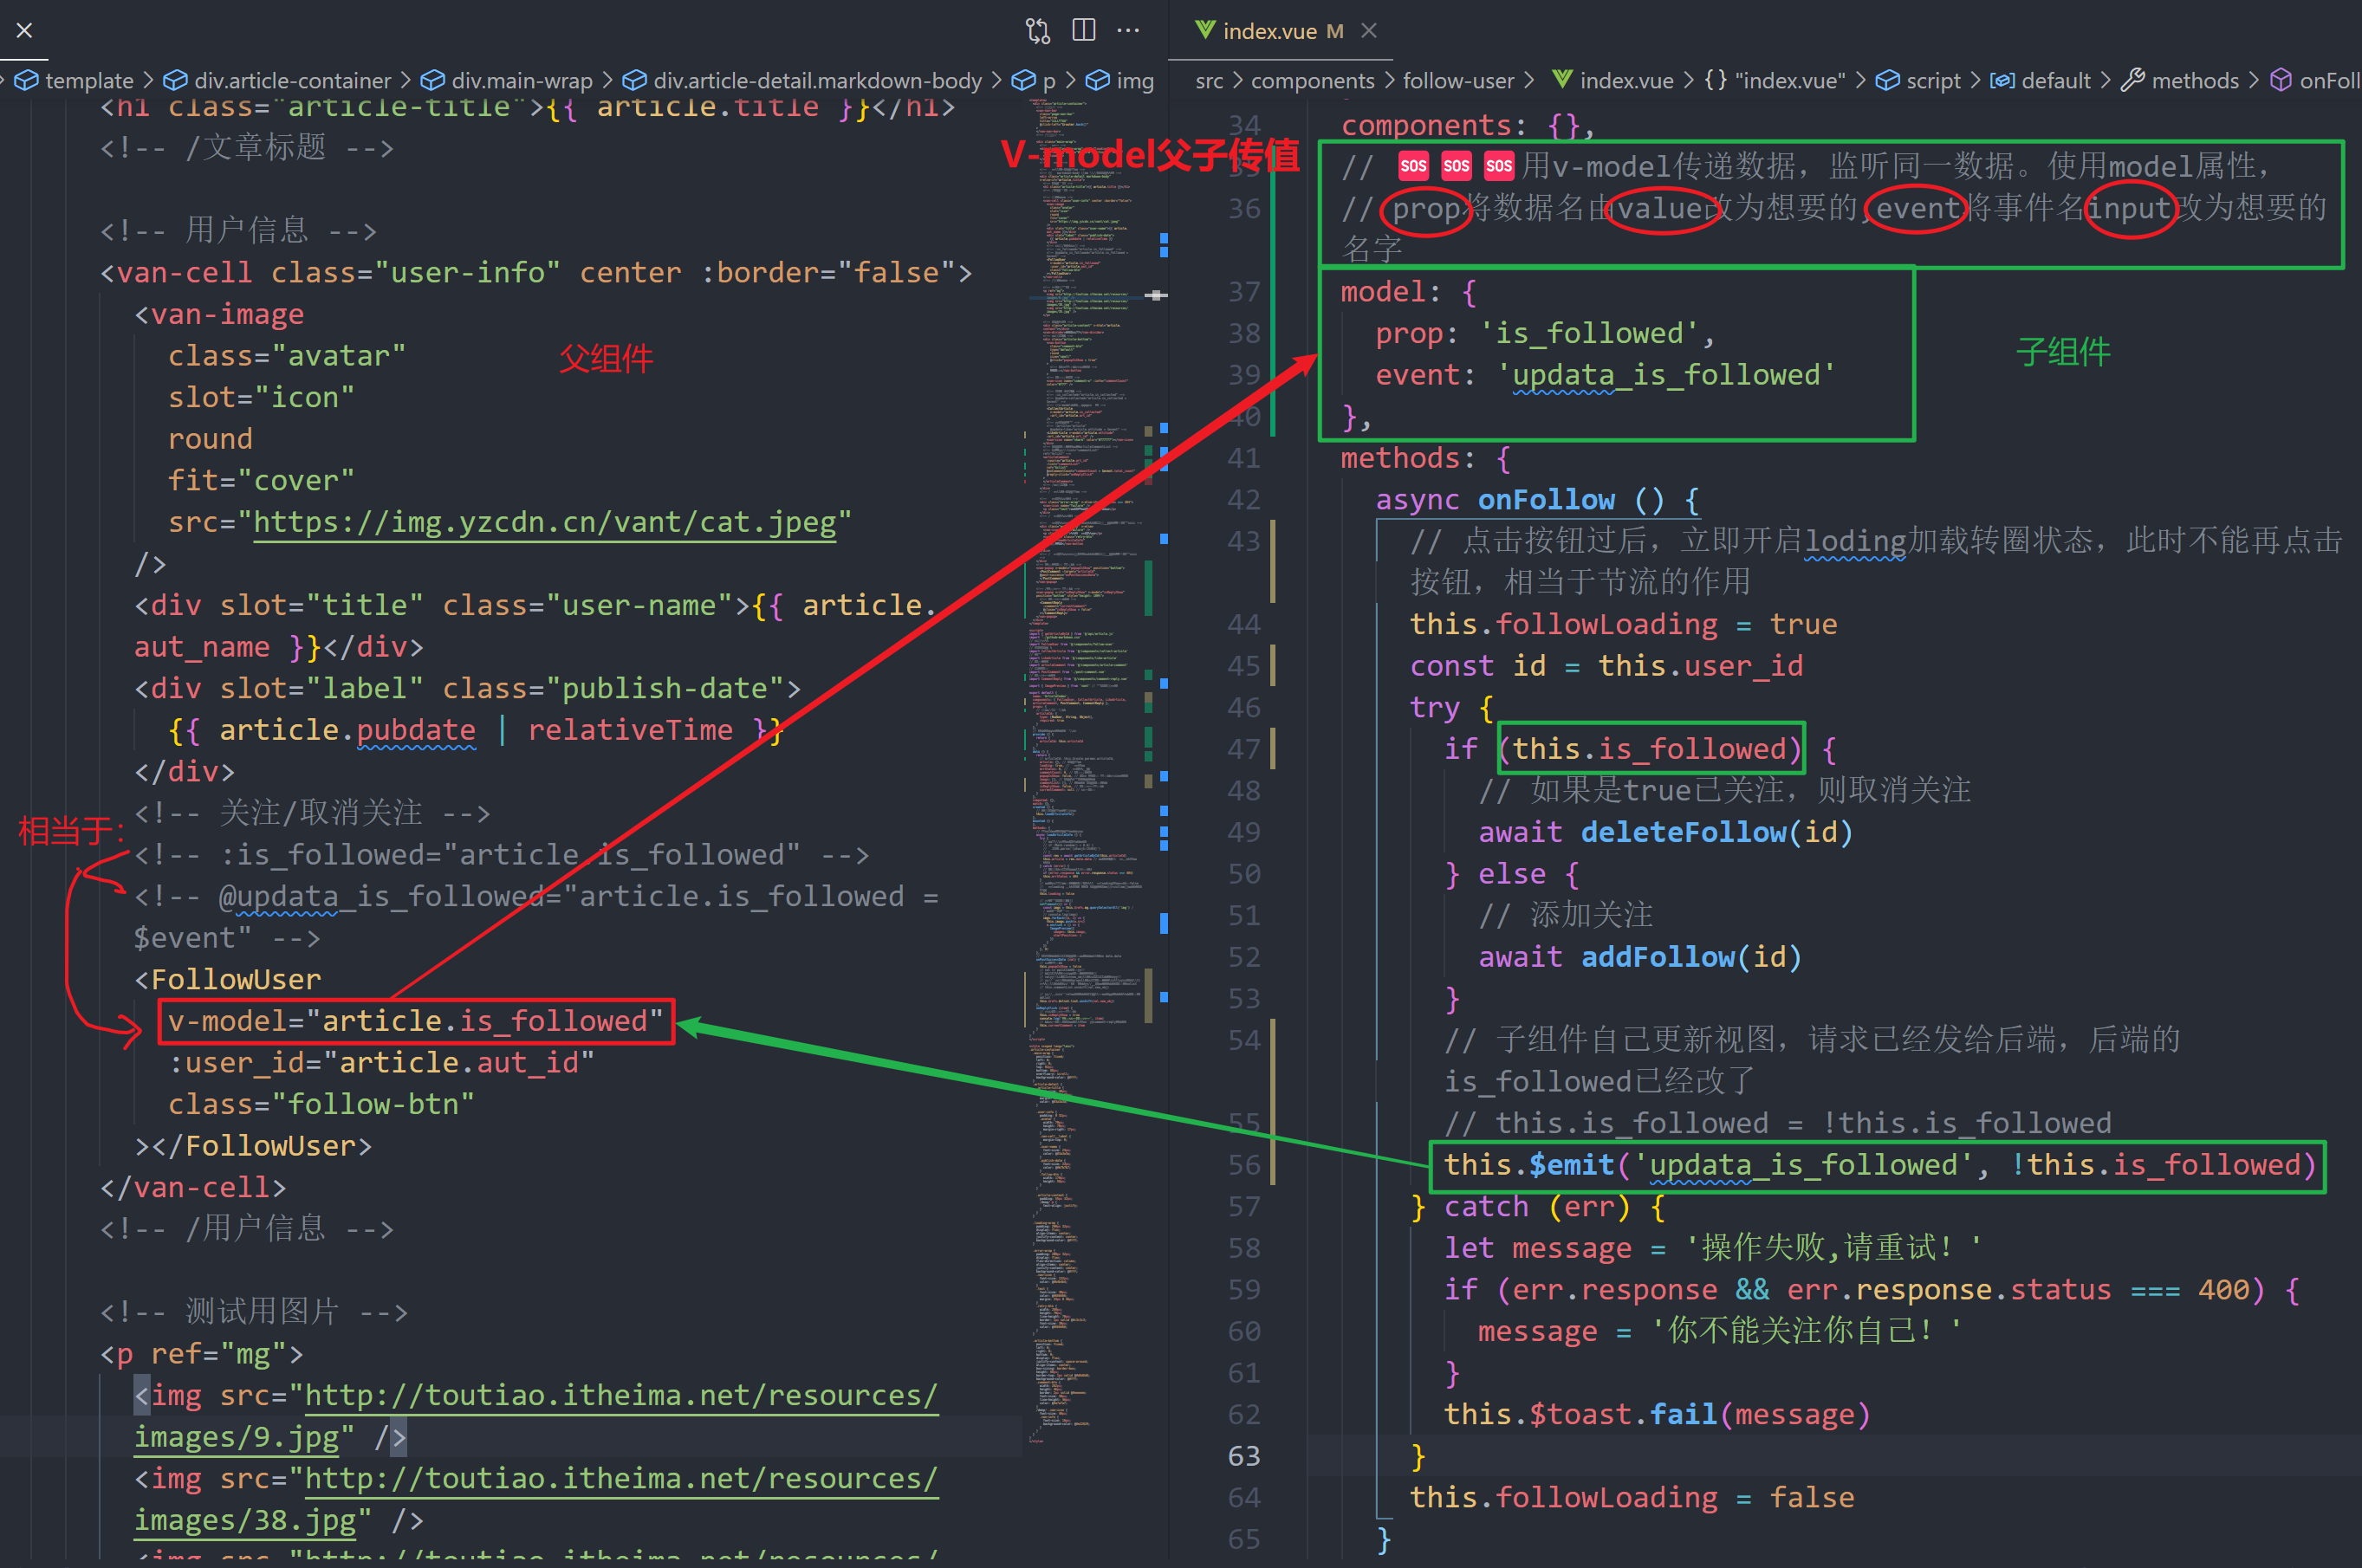Click line number 42 in the gutter
The image size is (2362, 1568).
coord(1244,499)
